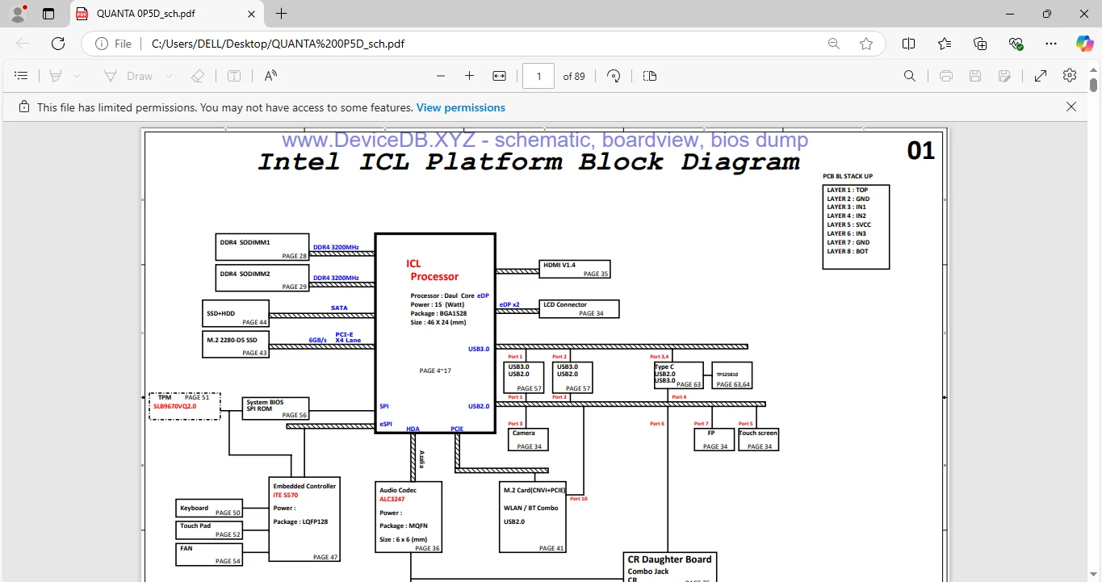The image size is (1102, 582).
Task: Click the CR Daughter Board label
Action: tap(670, 559)
